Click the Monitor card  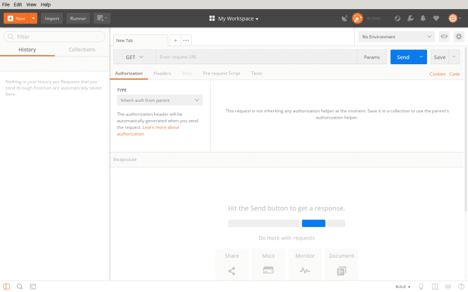point(305,264)
